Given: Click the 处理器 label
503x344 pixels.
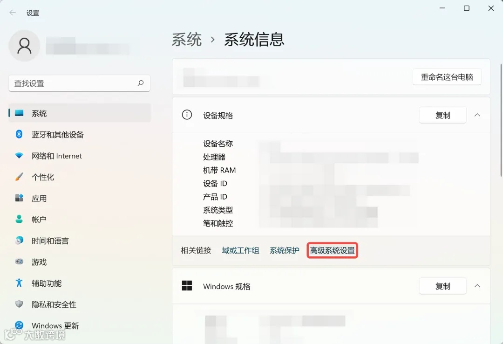Looking at the screenshot, I should (214, 157).
